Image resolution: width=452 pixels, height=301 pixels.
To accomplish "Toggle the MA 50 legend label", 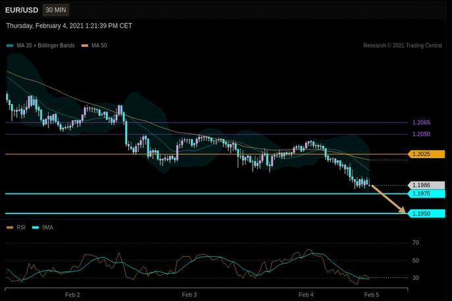I will tap(99, 45).
